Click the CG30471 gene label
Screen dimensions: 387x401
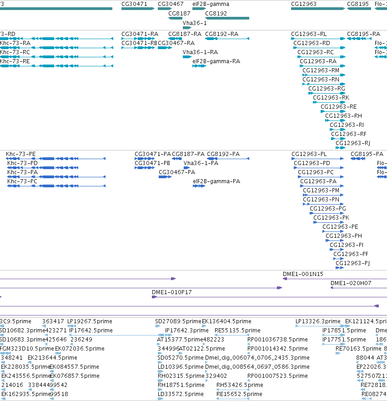pyautogui.click(x=134, y=4)
